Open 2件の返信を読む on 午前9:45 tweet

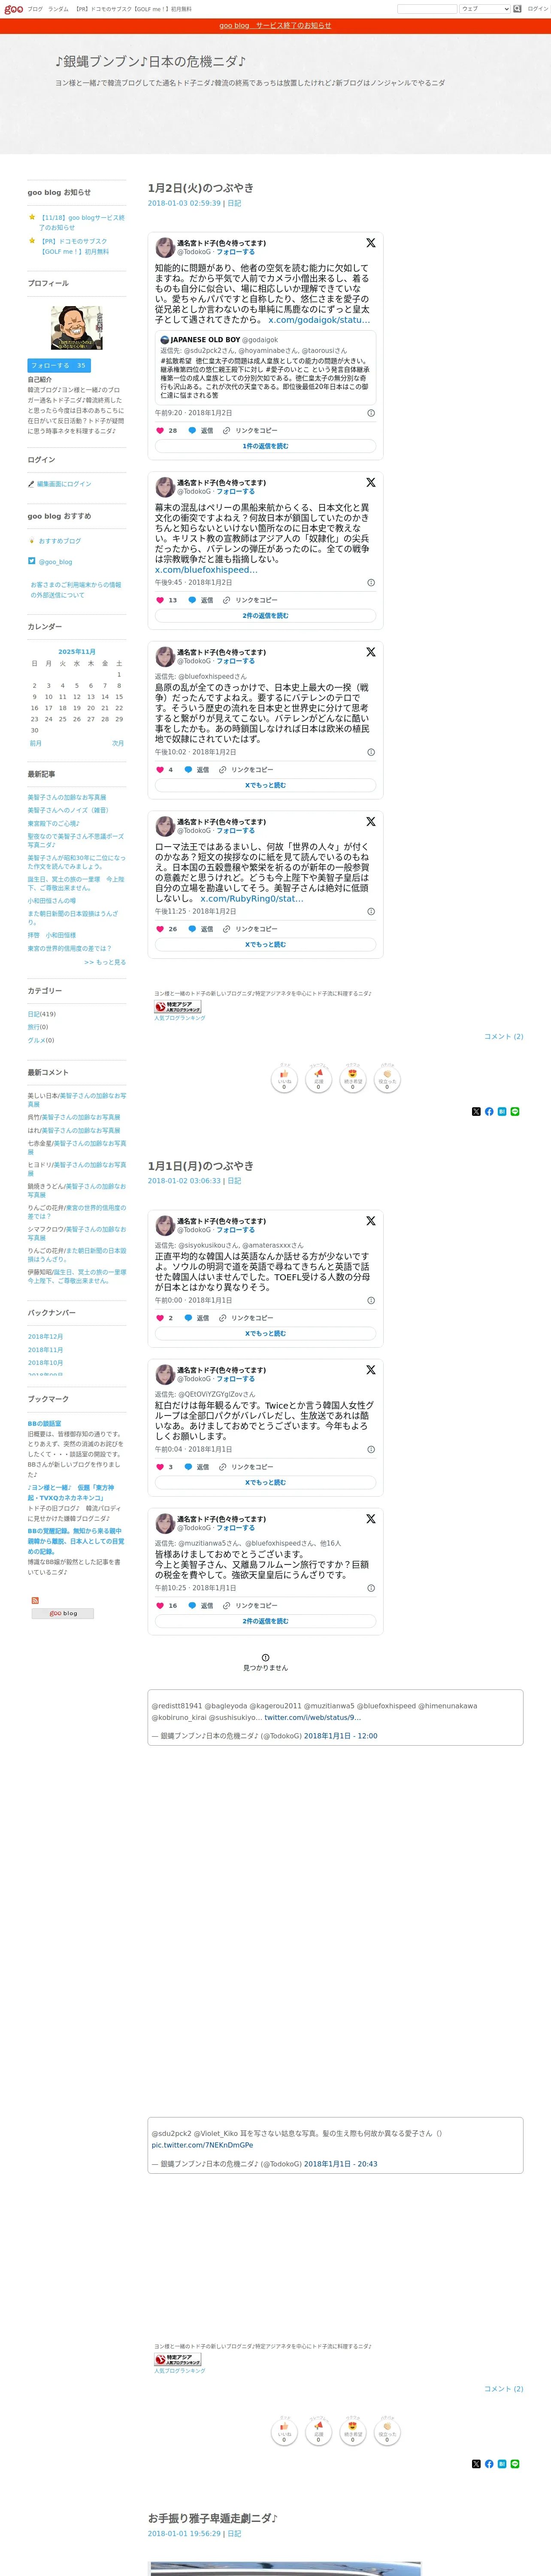coord(265,616)
